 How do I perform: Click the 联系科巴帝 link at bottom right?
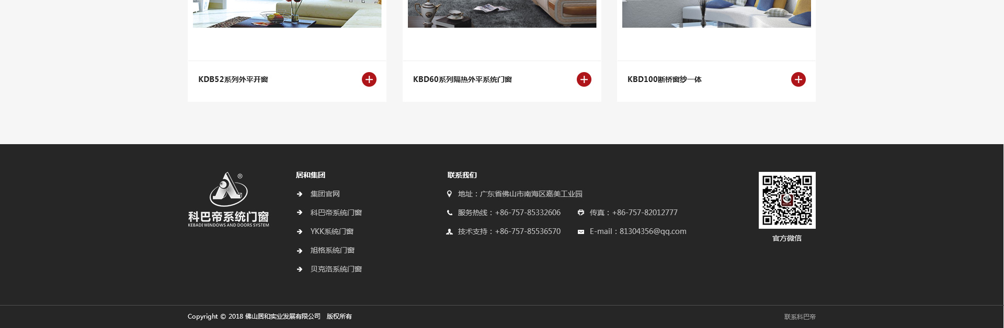[800, 317]
